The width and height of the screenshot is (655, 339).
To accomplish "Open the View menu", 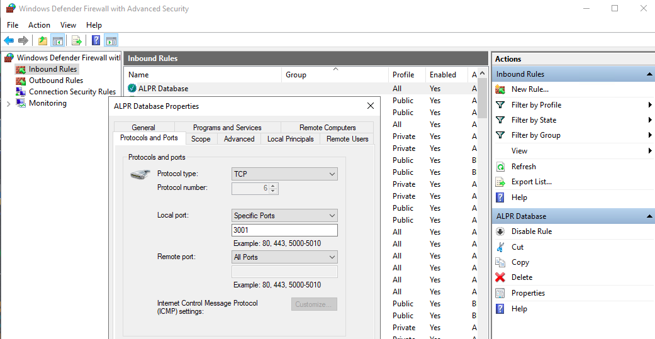I will click(68, 25).
